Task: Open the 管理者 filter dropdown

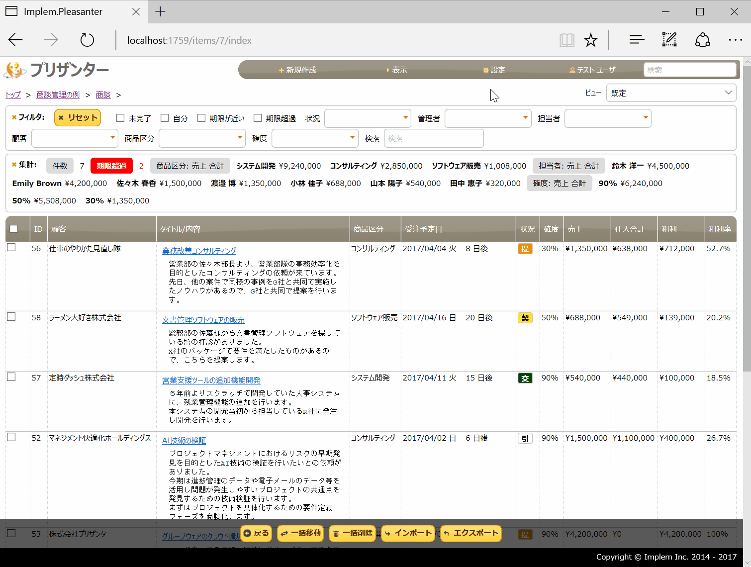Action: [488, 118]
